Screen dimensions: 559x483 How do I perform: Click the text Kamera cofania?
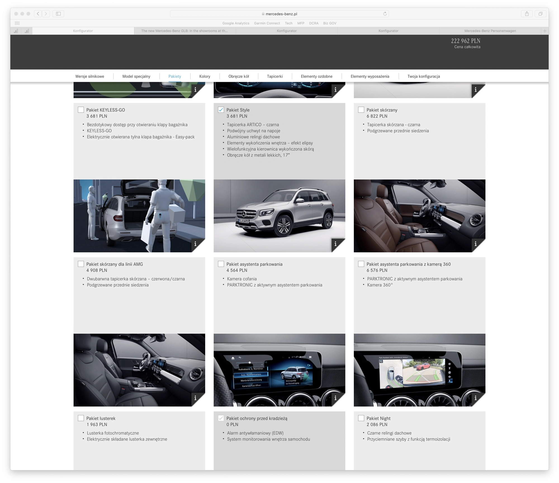point(242,279)
